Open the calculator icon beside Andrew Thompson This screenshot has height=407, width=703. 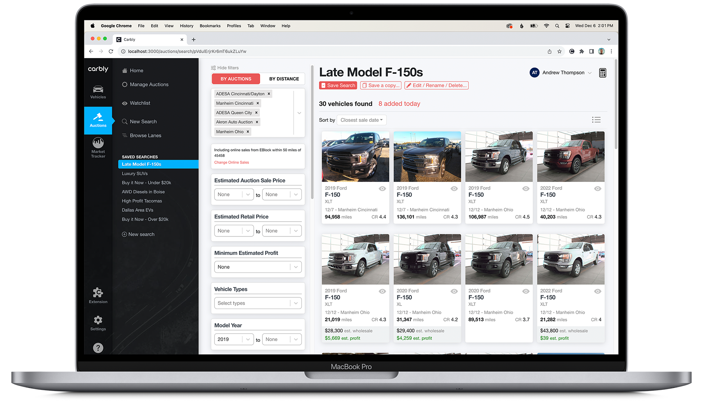(603, 73)
